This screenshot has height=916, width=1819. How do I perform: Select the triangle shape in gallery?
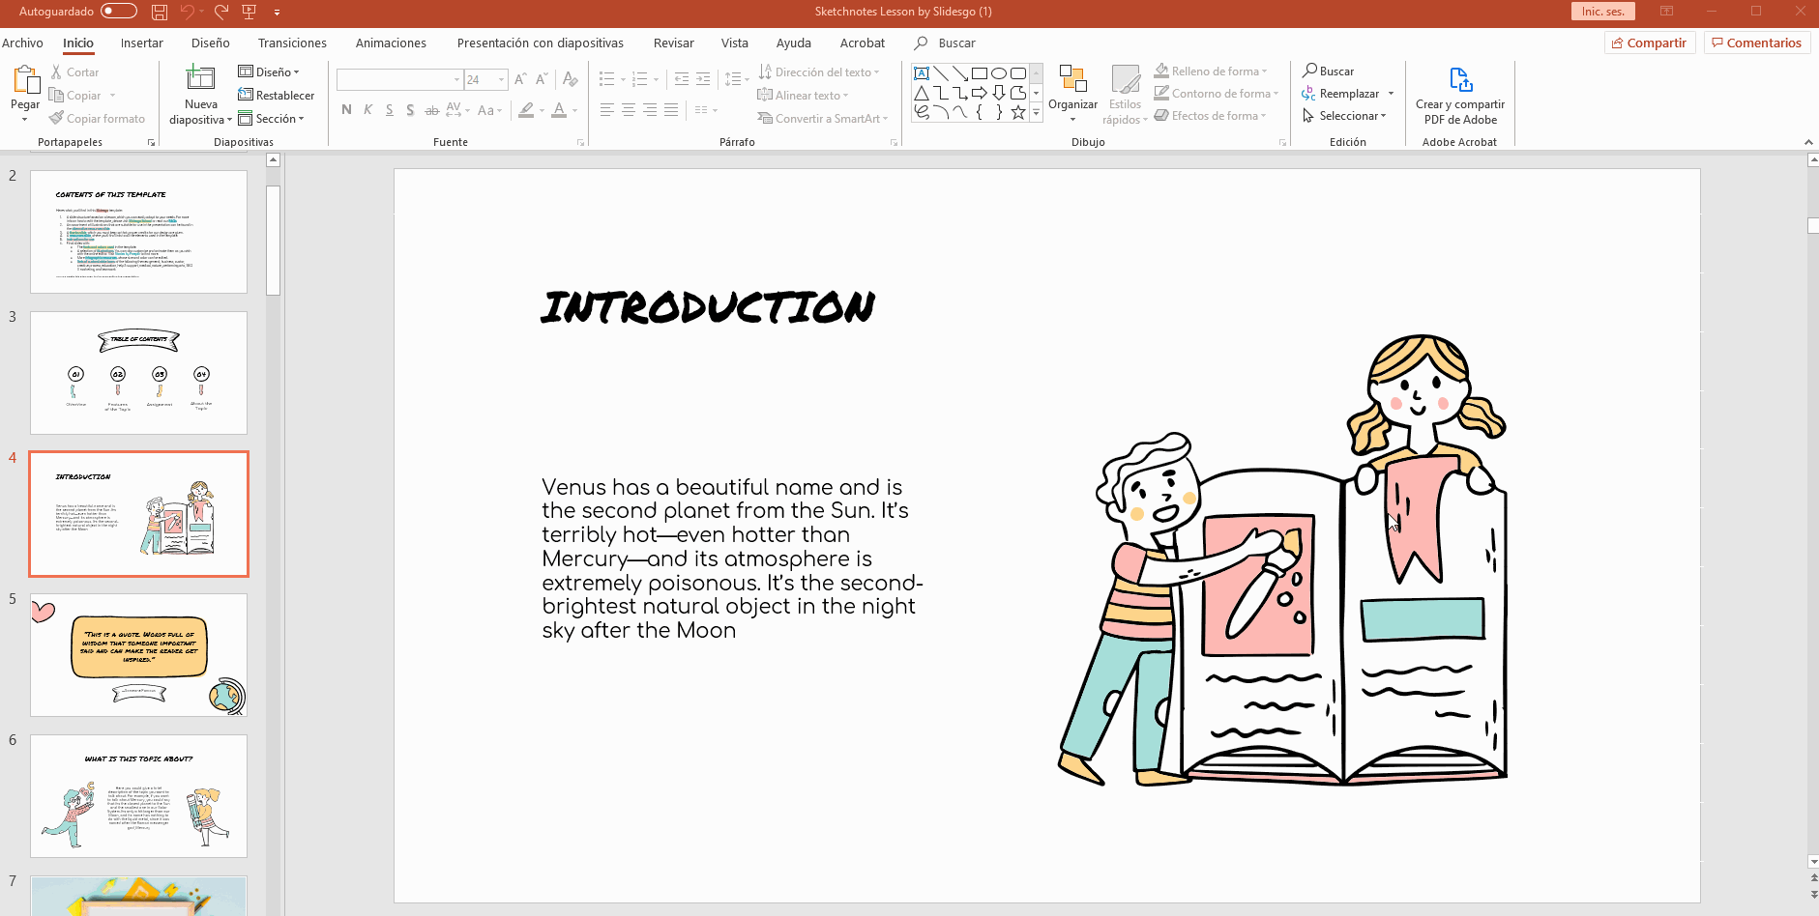click(x=922, y=93)
